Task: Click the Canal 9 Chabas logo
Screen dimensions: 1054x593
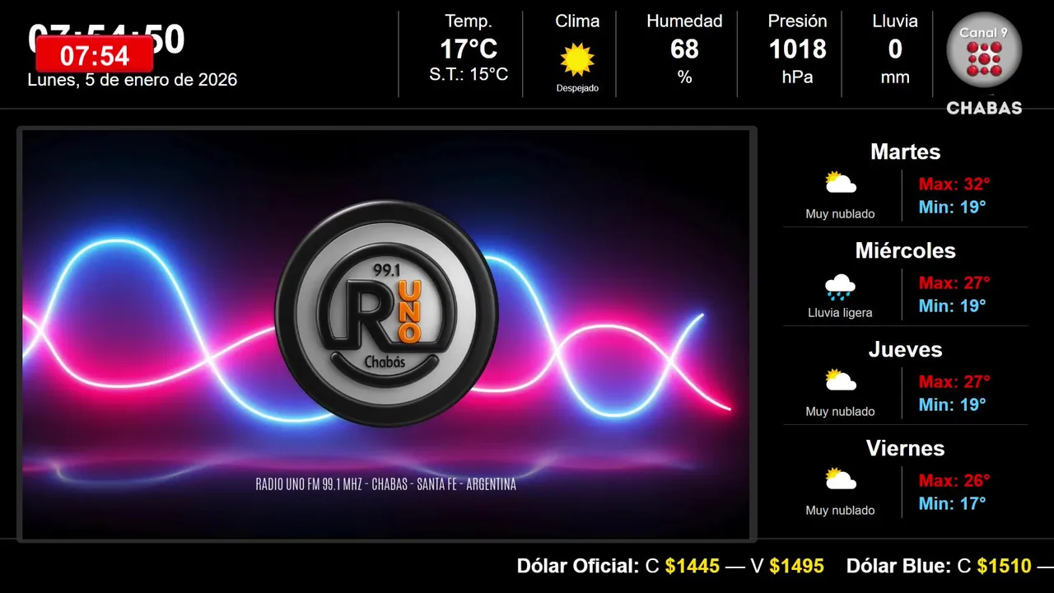Action: (x=984, y=63)
